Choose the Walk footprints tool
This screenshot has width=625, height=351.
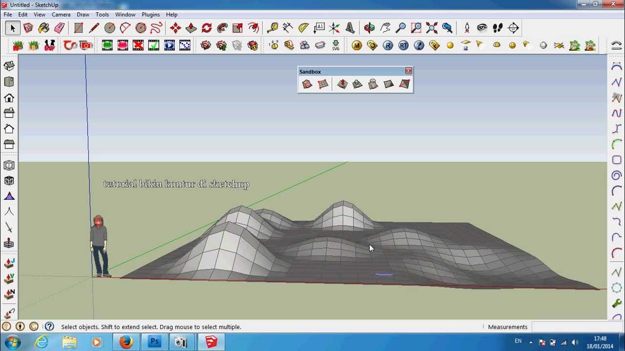pos(498,28)
